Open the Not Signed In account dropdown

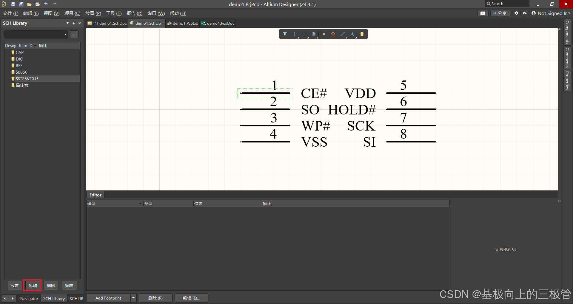pos(551,13)
